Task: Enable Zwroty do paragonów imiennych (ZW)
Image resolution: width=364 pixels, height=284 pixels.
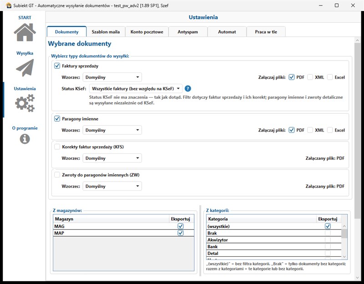Action: tap(57, 175)
